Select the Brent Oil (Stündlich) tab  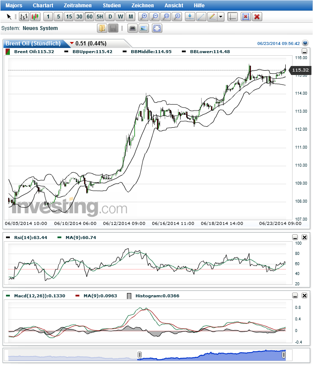point(33,43)
